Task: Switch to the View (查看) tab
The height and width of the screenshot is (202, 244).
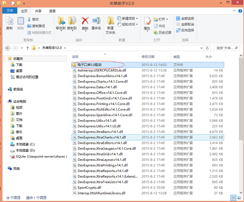Action: click(52, 11)
